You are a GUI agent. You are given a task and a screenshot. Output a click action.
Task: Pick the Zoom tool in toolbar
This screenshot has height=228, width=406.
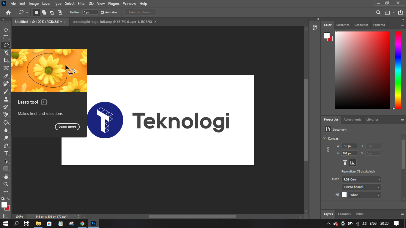tap(6, 184)
